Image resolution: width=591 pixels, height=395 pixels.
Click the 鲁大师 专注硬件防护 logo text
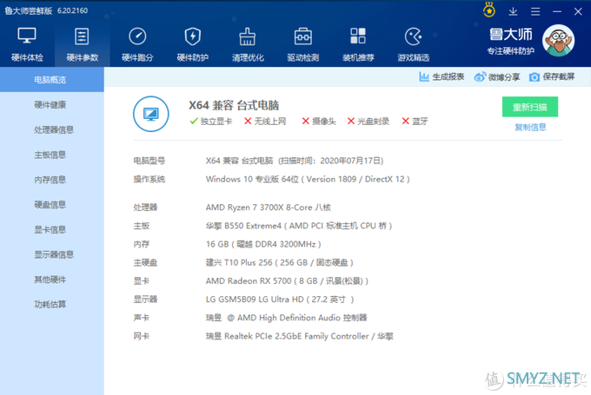click(x=511, y=41)
